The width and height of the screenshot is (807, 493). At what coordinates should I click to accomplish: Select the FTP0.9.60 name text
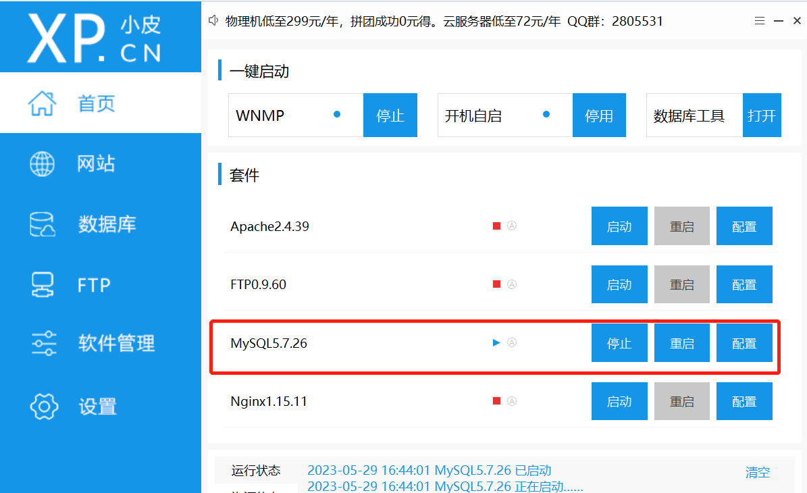coord(259,284)
